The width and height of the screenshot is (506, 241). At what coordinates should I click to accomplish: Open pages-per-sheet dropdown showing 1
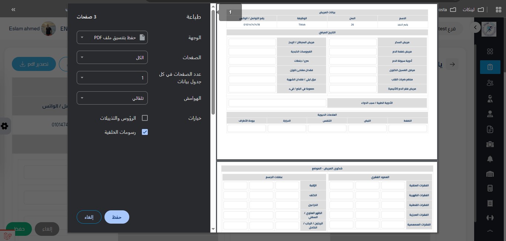tap(112, 78)
